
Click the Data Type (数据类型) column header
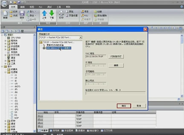pos(102,112)
